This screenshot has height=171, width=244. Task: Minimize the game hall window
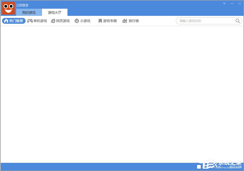[232, 4]
